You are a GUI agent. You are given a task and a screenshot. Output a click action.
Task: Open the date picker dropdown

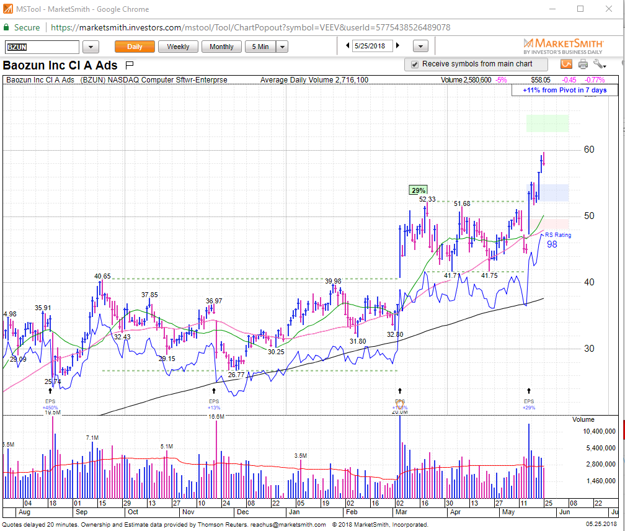click(x=420, y=47)
